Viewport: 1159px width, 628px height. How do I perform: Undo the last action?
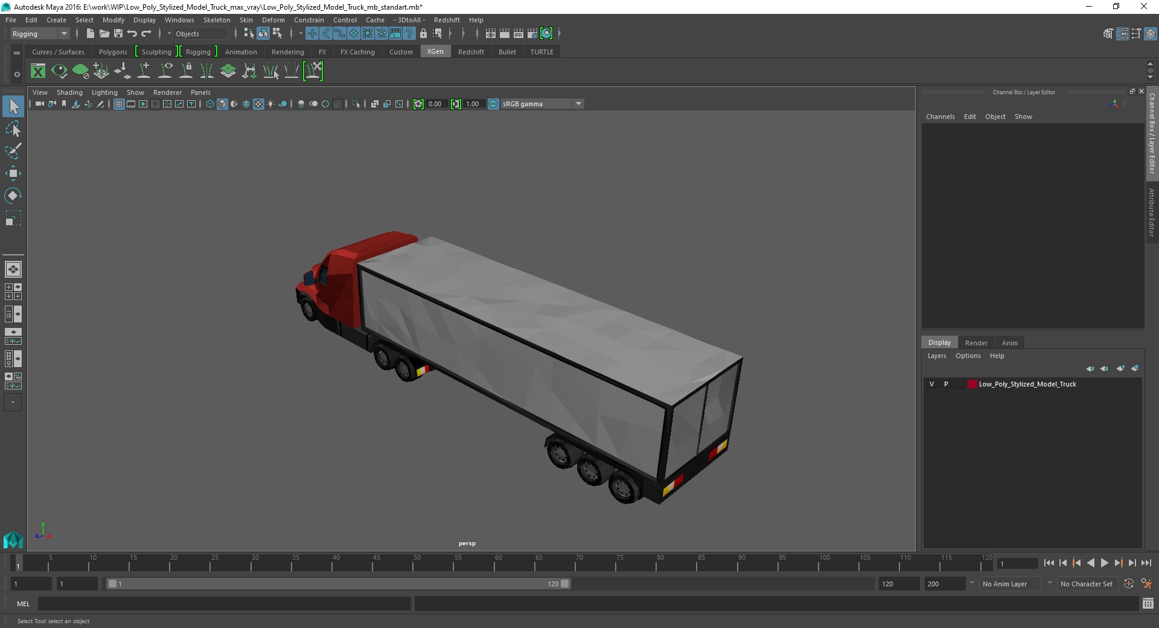(x=132, y=34)
